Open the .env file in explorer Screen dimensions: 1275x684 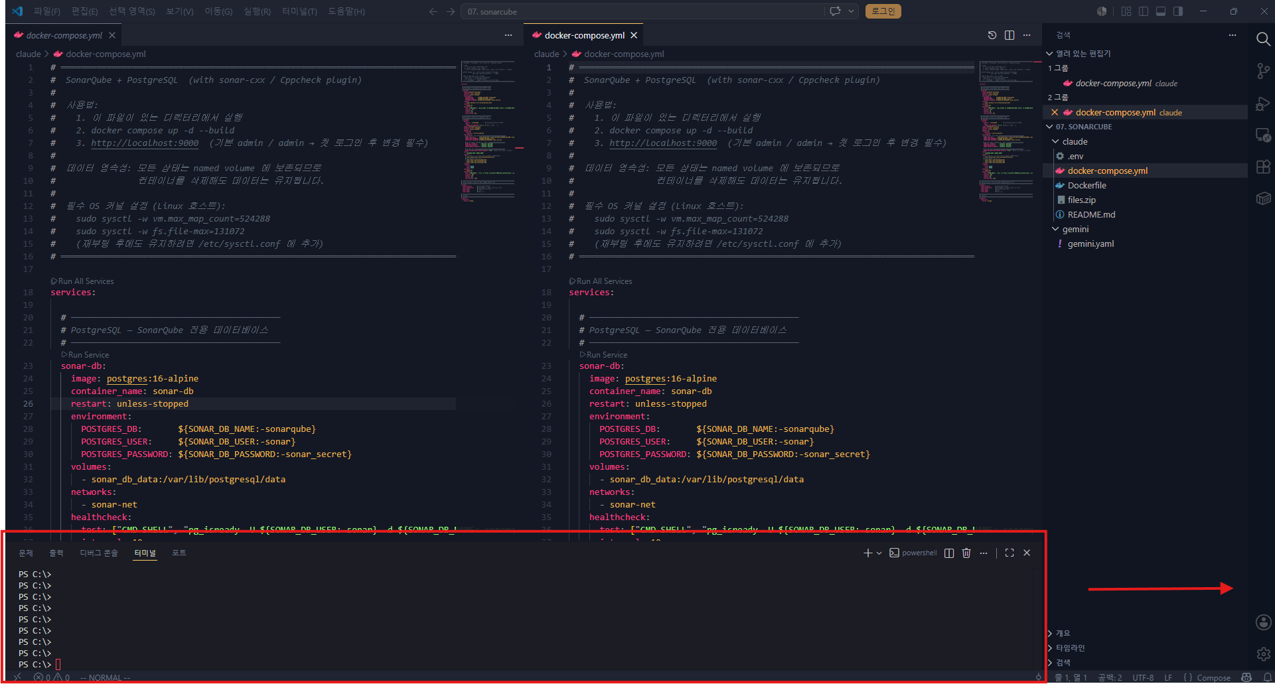point(1075,156)
